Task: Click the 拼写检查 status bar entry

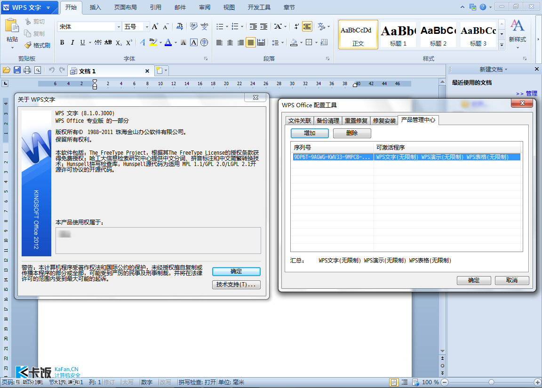Action: point(197,382)
